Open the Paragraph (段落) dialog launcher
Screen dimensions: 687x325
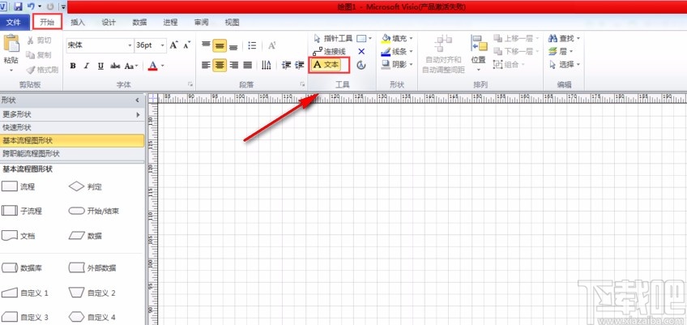[x=302, y=84]
